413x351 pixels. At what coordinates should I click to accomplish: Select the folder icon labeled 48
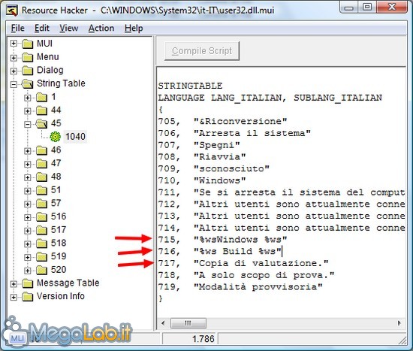click(41, 177)
